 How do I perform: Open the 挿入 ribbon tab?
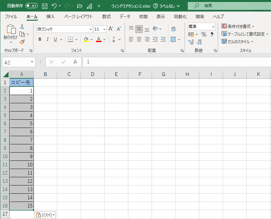[50, 16]
